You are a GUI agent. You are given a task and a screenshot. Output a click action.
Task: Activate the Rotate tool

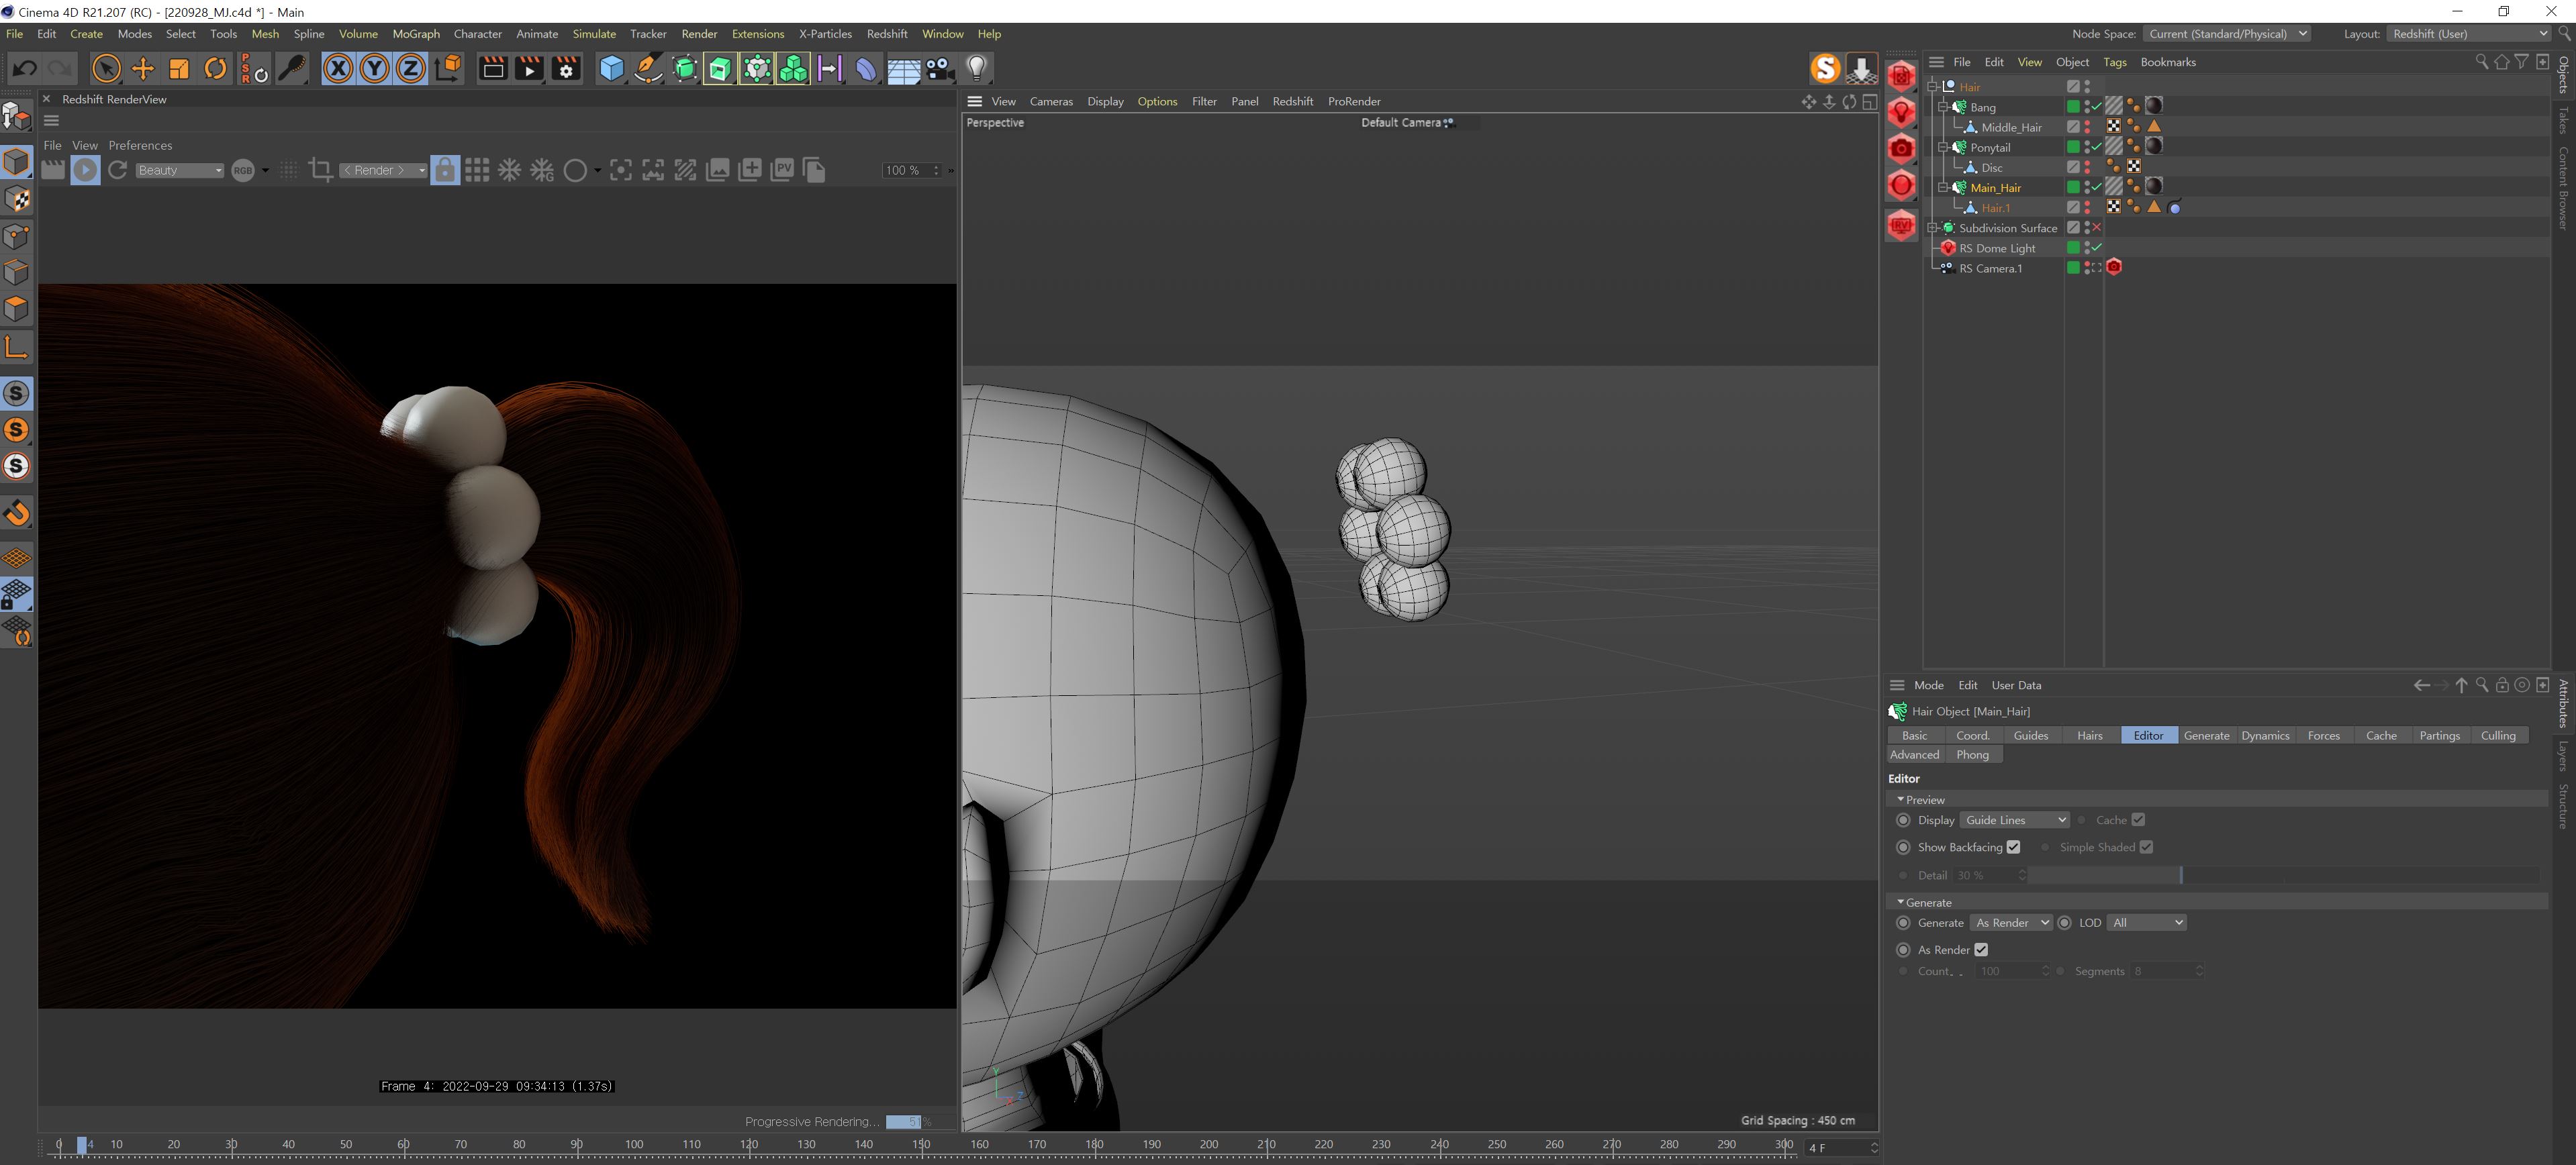[216, 68]
